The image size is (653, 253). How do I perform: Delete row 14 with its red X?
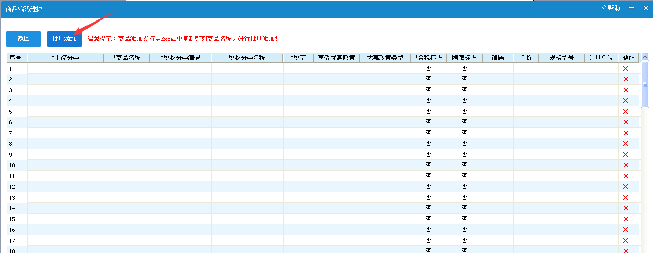pyautogui.click(x=625, y=208)
